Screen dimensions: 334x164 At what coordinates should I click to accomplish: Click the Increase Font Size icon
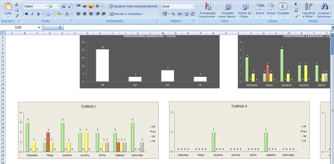point(64,6)
